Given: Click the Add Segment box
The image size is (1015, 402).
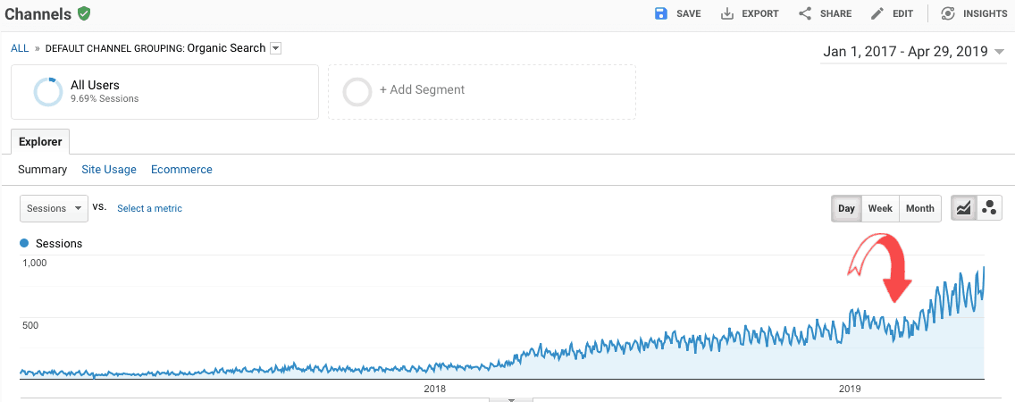Looking at the screenshot, I should pos(482,91).
